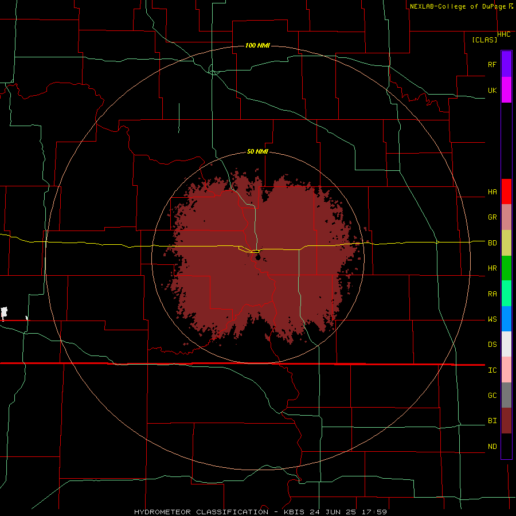Click the RF purple legend swatch
The height and width of the screenshot is (516, 516).
506,64
